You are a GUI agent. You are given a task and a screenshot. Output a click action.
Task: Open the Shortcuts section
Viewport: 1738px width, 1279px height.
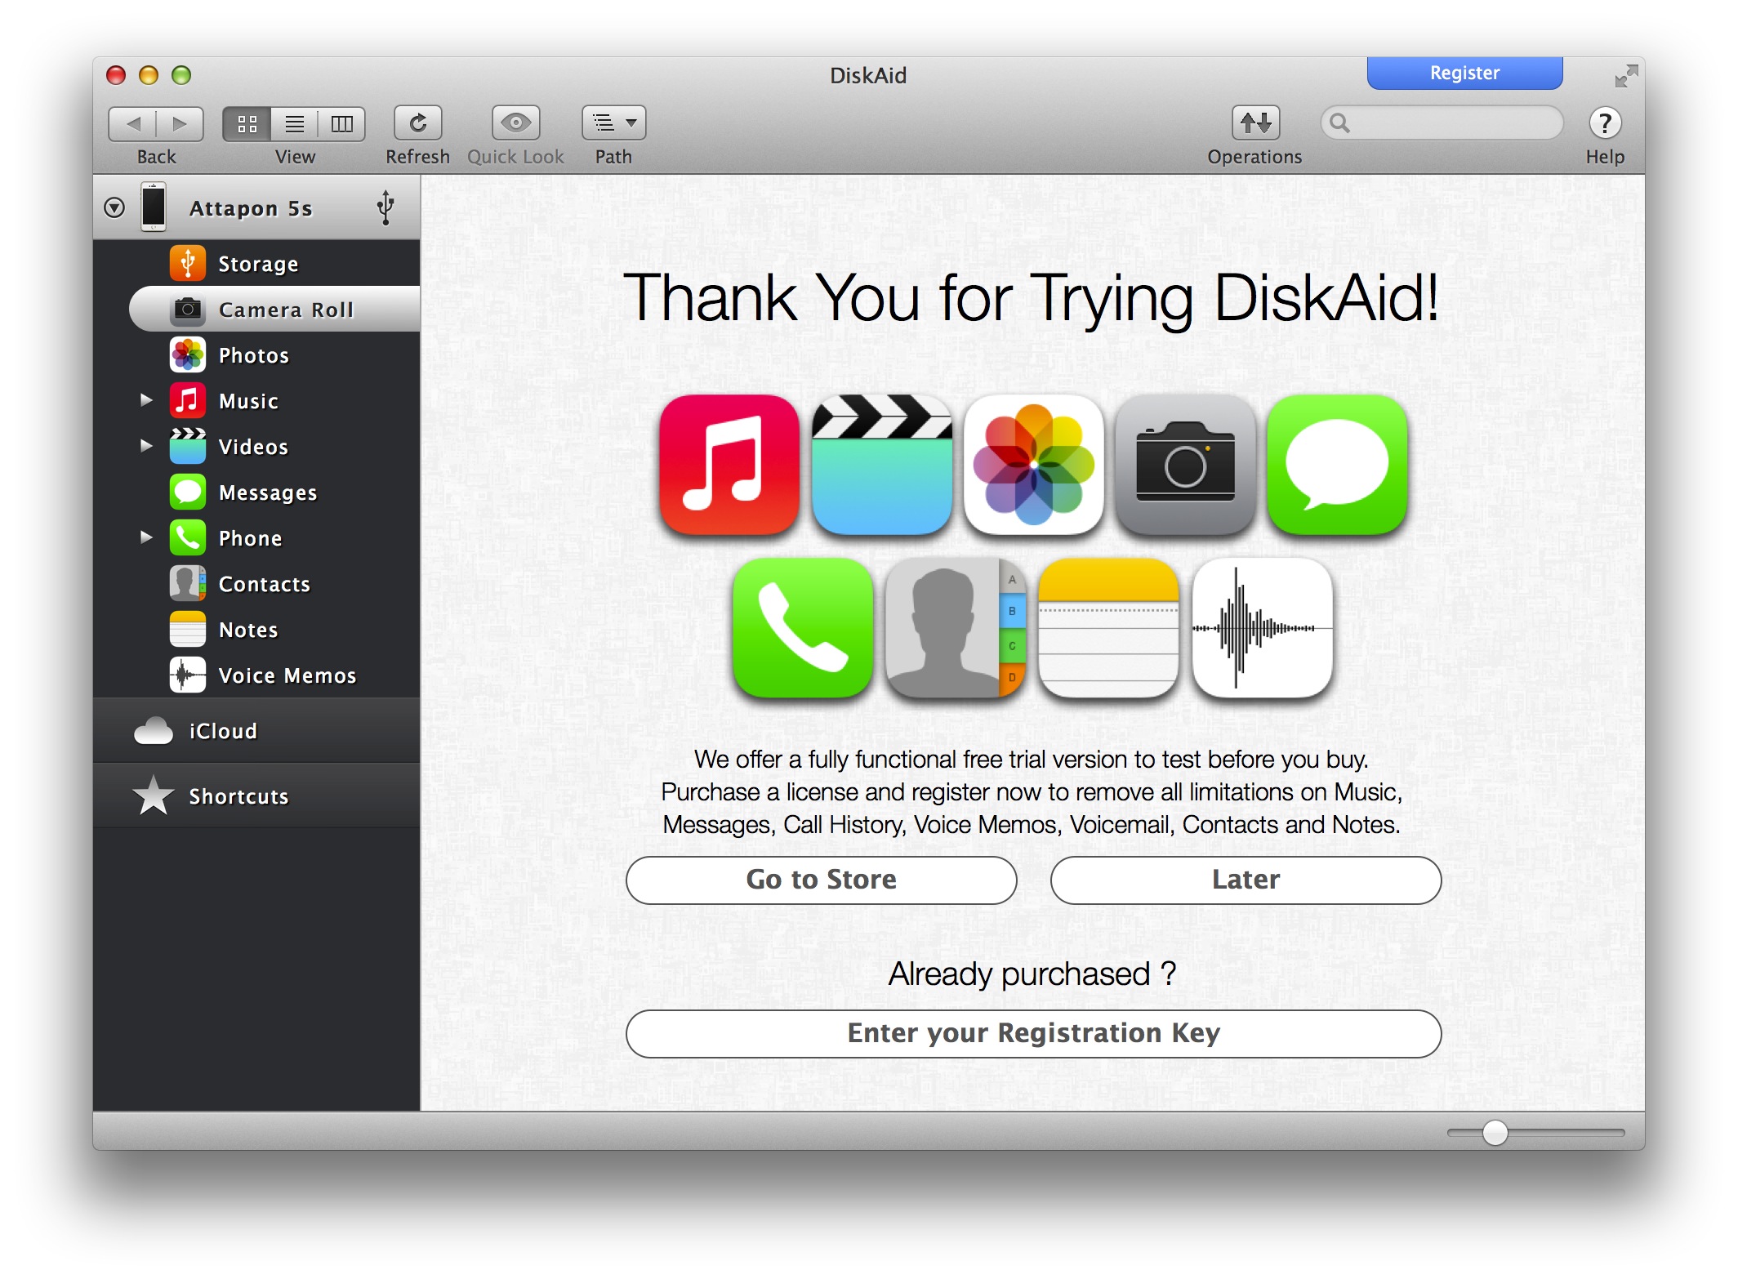tap(256, 796)
